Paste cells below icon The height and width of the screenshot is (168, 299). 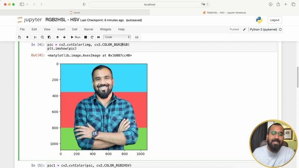pos(49,37)
